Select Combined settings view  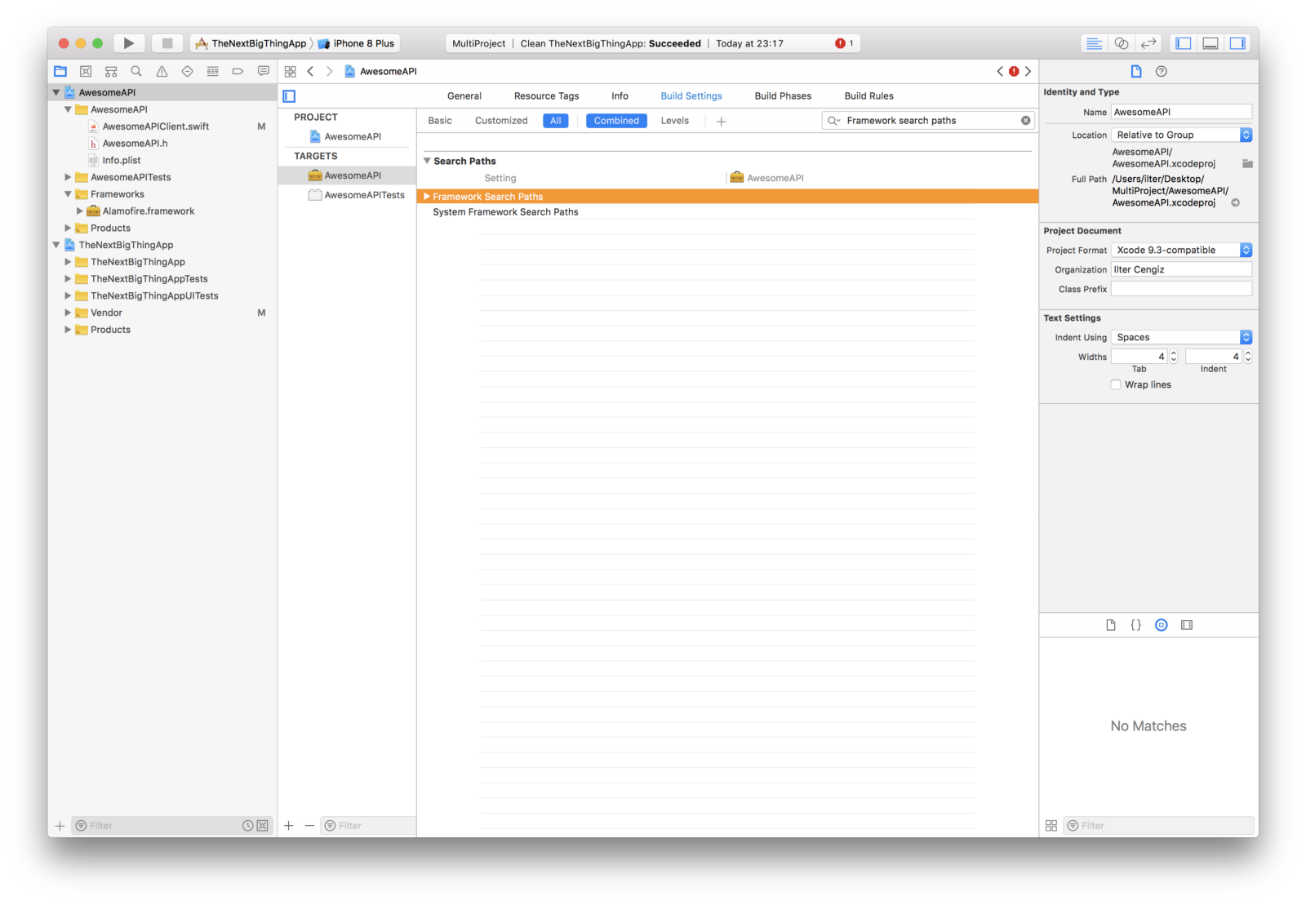pos(616,121)
